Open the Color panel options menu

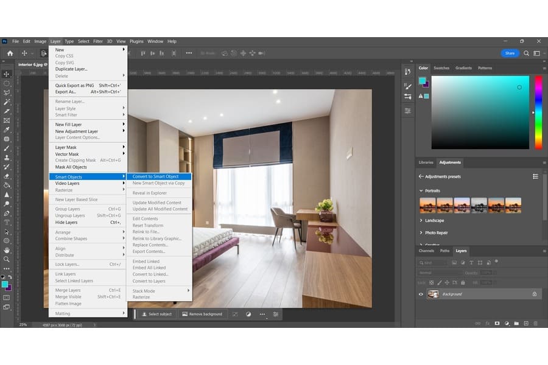pyautogui.click(x=544, y=68)
